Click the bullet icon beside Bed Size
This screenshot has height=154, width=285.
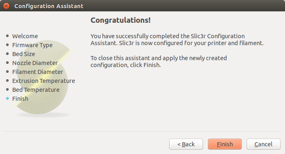tap(7, 54)
